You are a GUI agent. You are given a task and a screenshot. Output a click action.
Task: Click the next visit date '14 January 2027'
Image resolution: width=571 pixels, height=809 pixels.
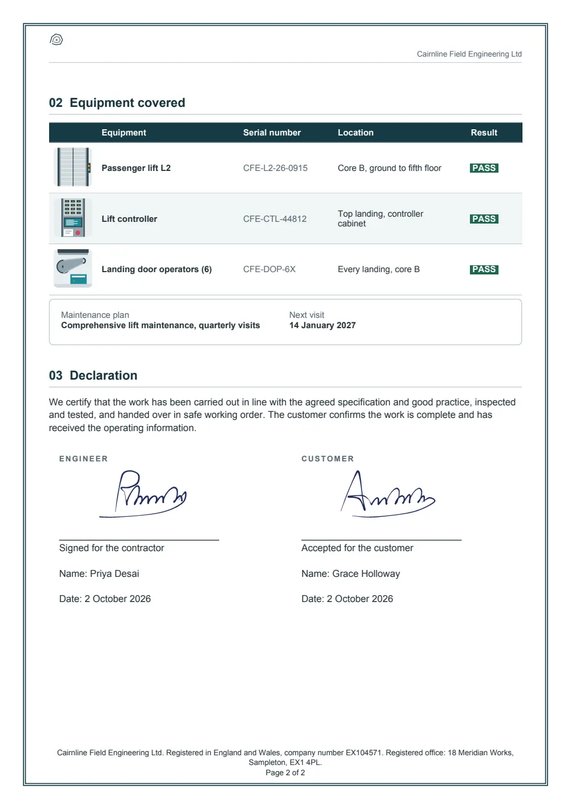click(x=323, y=325)
